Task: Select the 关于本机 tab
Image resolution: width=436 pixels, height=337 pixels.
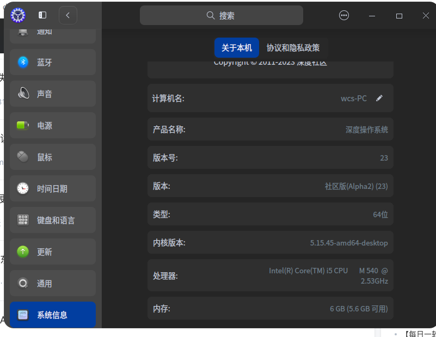Action: pos(236,48)
